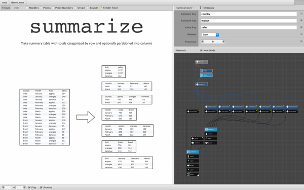
Task: Switch to the Data tab
Action: click(x=16, y=8)
